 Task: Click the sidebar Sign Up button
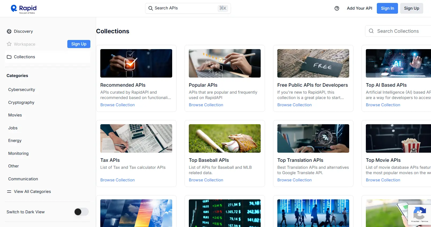(x=79, y=44)
